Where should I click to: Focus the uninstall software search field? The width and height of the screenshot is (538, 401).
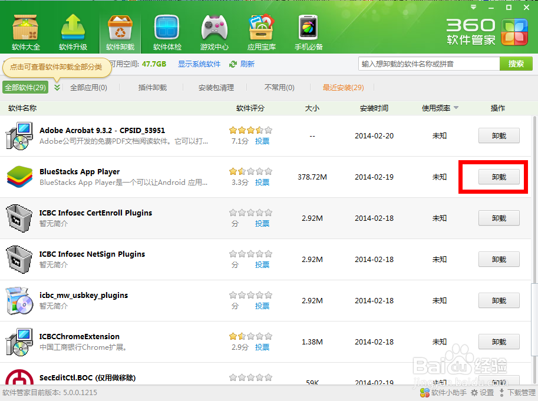coord(429,64)
